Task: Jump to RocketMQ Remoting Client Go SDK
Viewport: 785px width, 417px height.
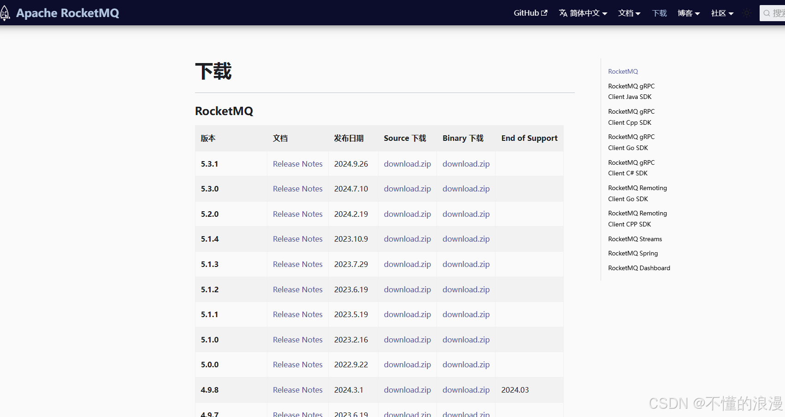Action: point(637,193)
